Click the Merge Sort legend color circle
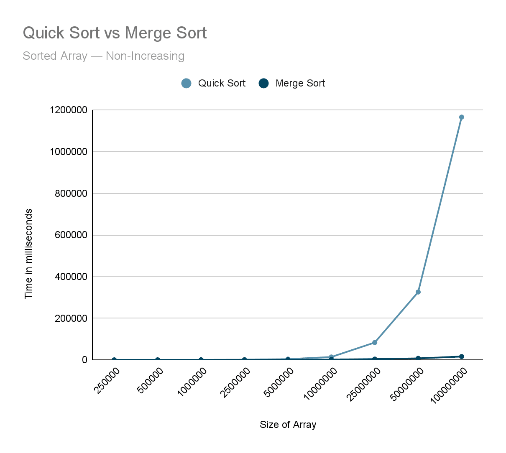The width and height of the screenshot is (506, 453). pos(263,83)
